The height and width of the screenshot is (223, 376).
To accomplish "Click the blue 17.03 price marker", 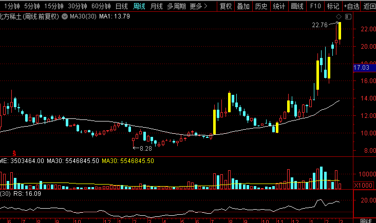I will coord(364,68).
